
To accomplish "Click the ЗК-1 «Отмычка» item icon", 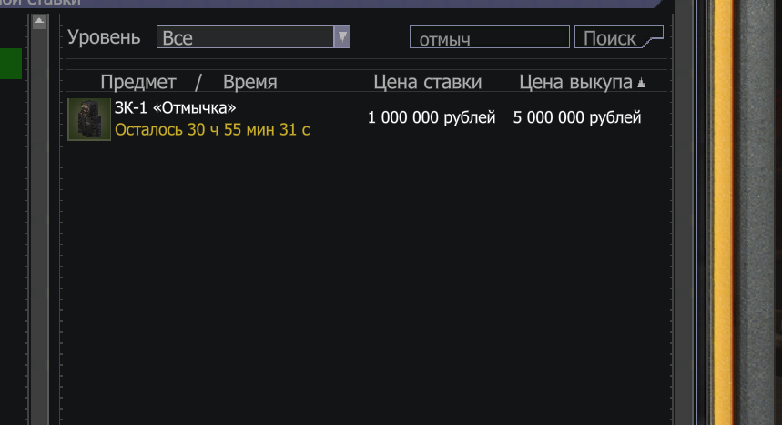I will coord(89,119).
